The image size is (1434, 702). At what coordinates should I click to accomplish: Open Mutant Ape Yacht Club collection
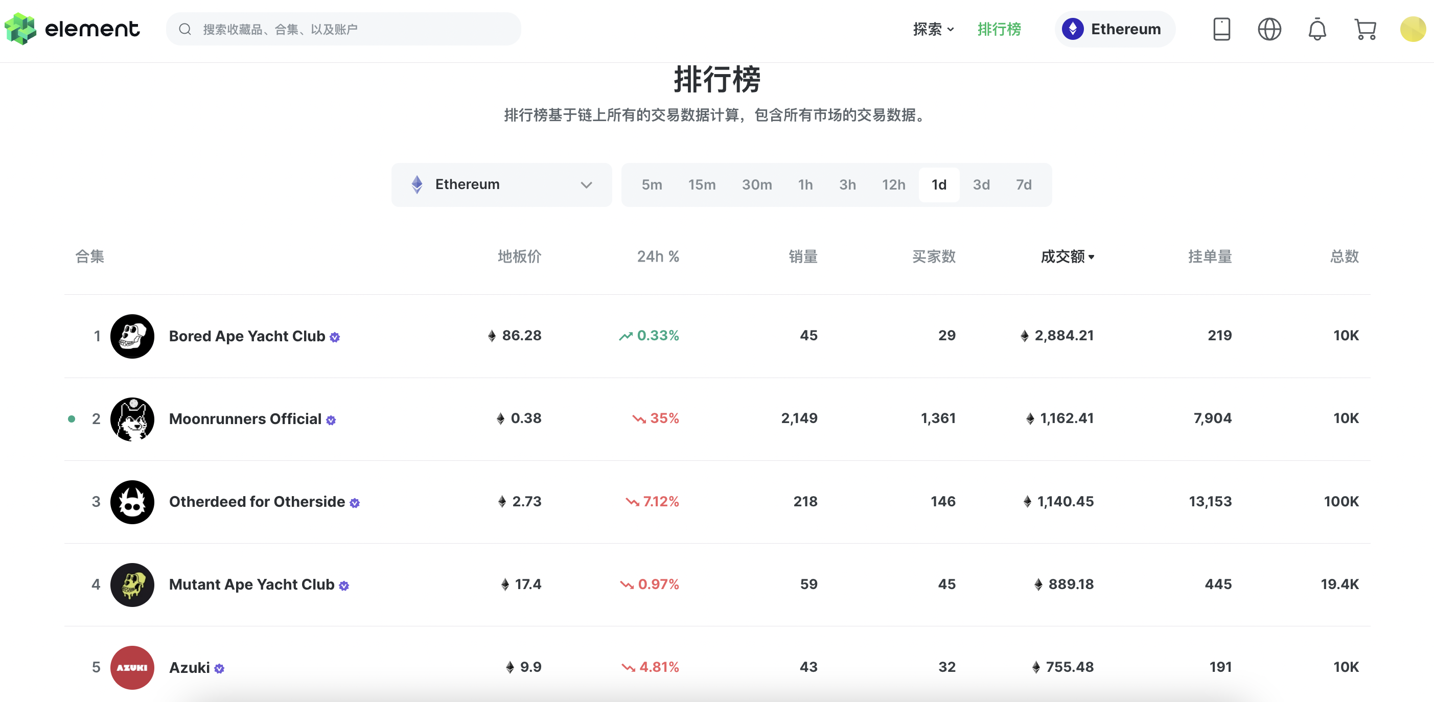[x=251, y=584]
